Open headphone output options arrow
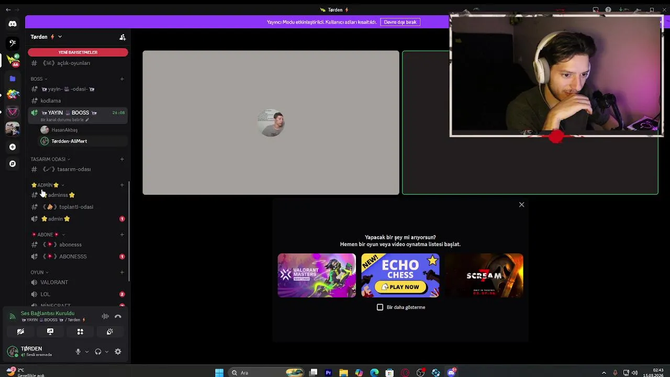Viewport: 670px width, 377px height. coord(107,352)
